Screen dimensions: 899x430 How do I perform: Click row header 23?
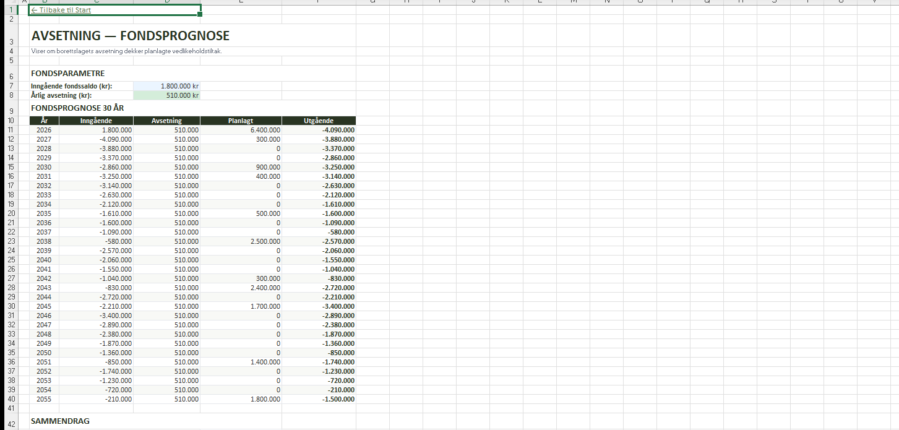(11, 241)
